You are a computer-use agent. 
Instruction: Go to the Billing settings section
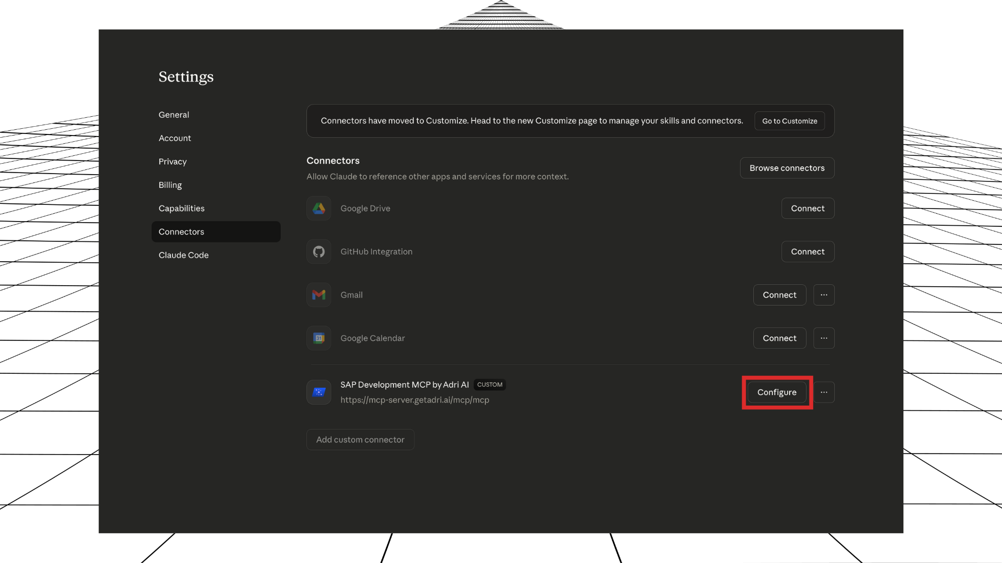pyautogui.click(x=170, y=185)
